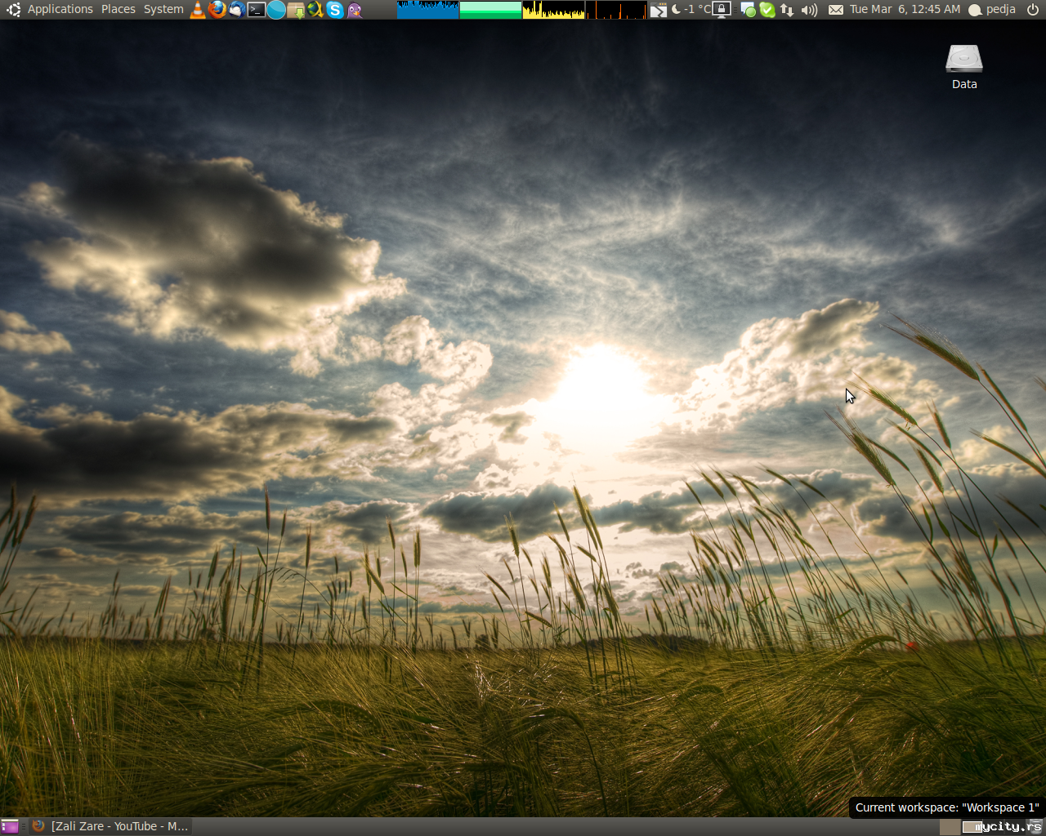Click the Ubuntu logo in the top panel

13,10
